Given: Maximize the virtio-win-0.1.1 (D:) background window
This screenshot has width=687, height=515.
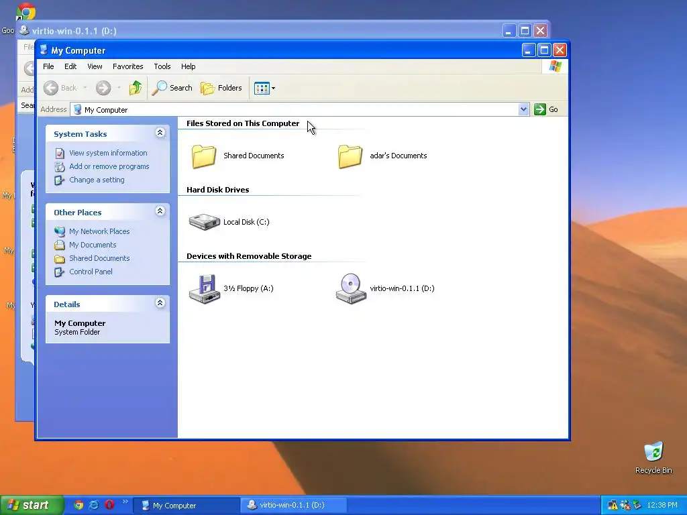Looking at the screenshot, I should point(525,31).
